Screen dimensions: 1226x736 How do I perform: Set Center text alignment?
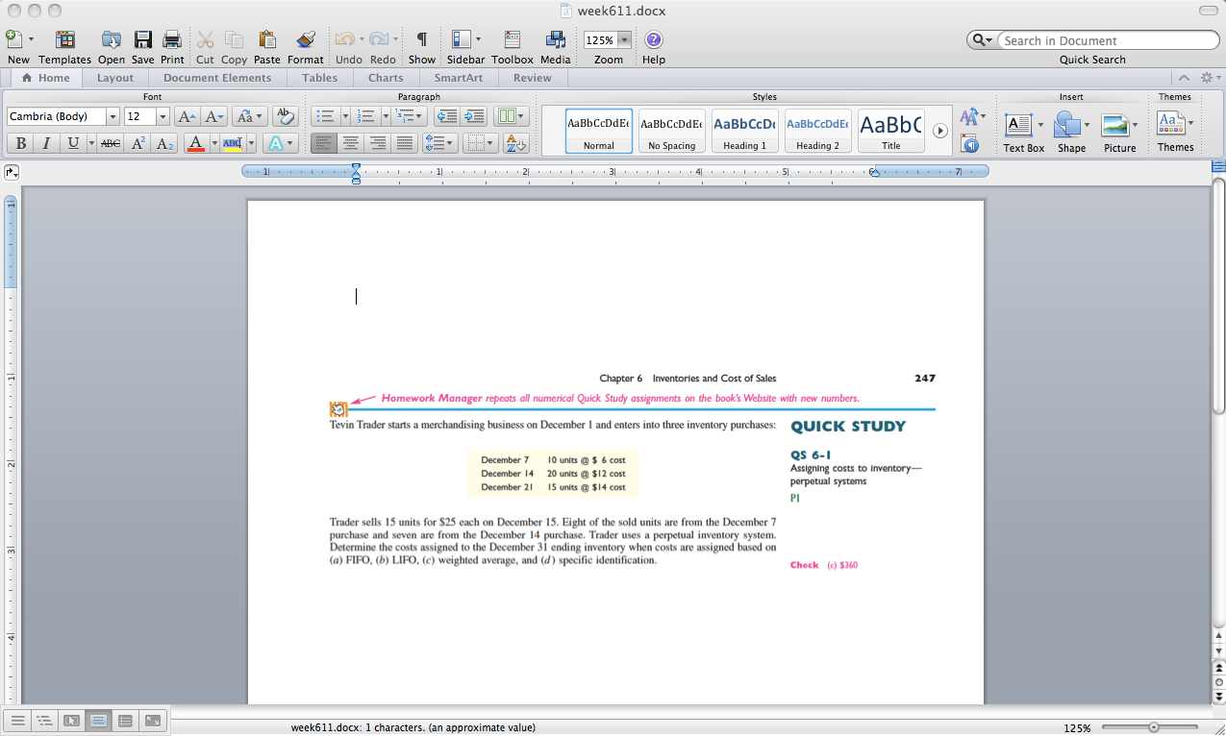pos(351,143)
